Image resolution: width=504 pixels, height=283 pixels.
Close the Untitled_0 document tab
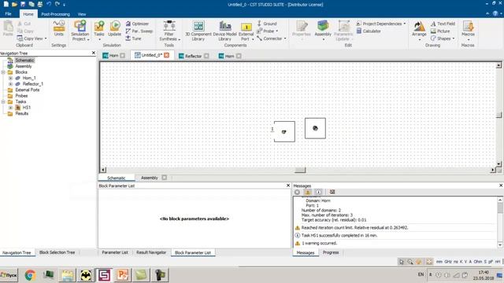click(166, 55)
